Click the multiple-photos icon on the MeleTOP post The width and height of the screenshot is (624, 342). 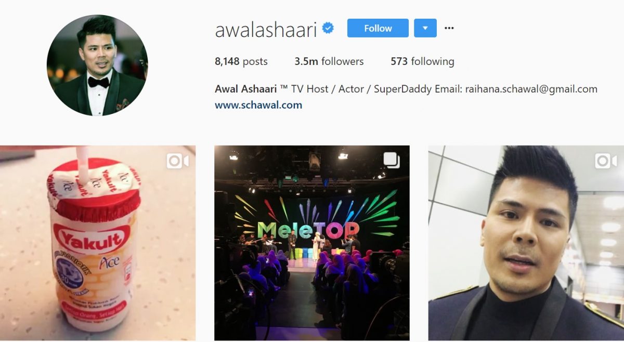click(x=392, y=161)
